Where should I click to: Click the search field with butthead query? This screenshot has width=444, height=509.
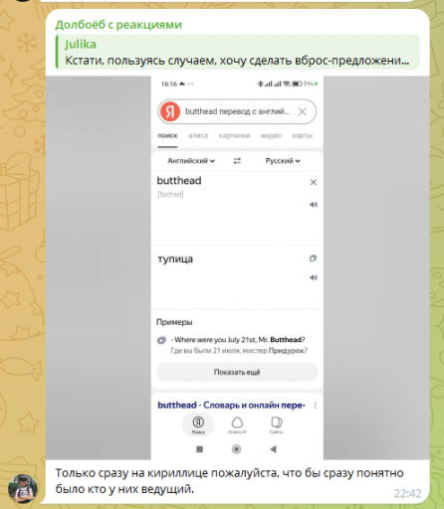[237, 111]
